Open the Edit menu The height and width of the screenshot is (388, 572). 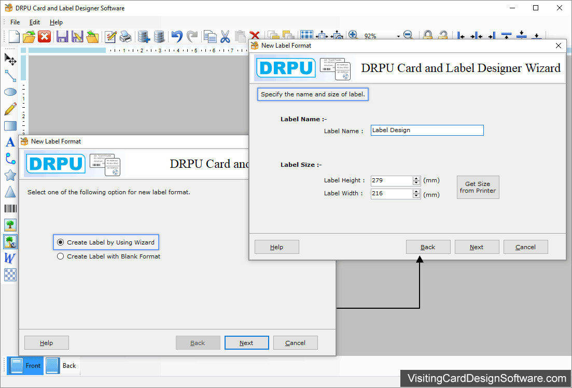(x=35, y=22)
